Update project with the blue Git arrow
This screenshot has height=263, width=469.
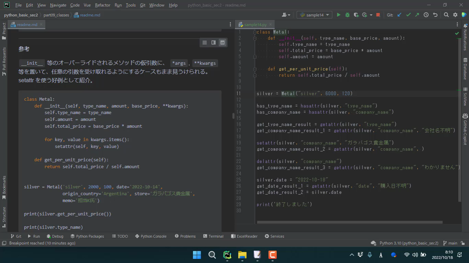coord(399,15)
